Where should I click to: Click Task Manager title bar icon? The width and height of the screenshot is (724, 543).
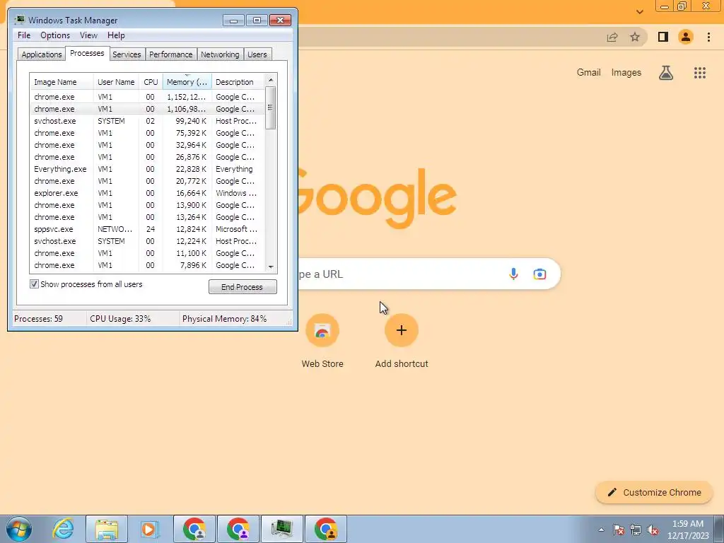click(x=19, y=20)
